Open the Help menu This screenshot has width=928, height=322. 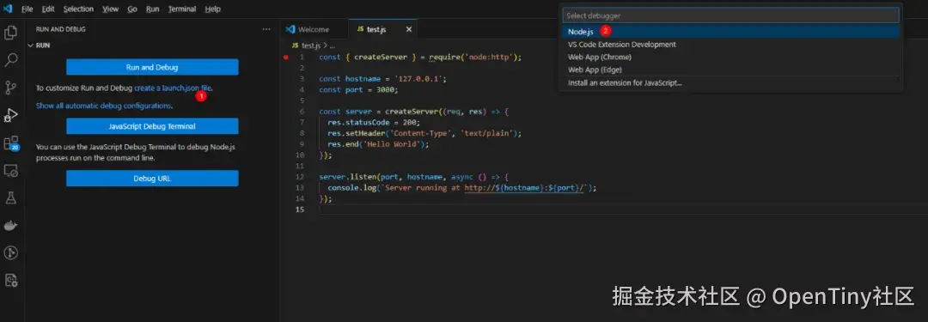point(212,9)
